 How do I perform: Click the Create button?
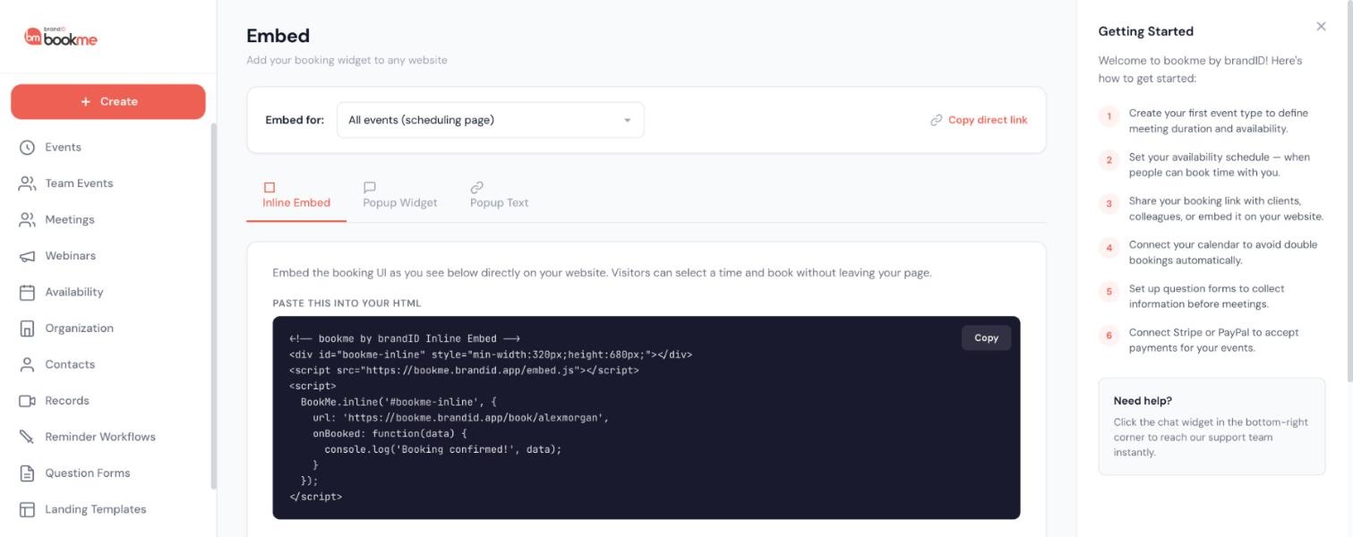[108, 102]
